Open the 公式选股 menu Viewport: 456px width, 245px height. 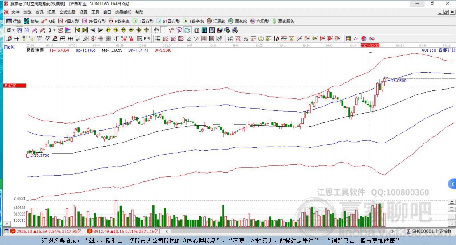point(67,12)
